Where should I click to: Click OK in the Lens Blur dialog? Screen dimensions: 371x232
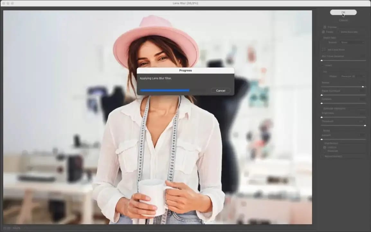click(343, 12)
